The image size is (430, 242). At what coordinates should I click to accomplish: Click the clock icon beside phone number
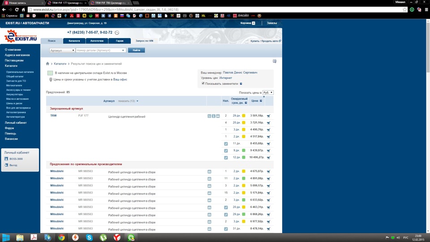117,32
